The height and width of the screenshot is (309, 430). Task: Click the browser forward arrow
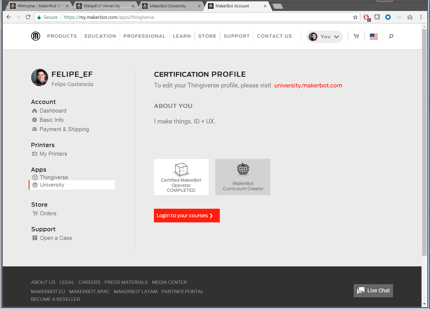pos(18,17)
